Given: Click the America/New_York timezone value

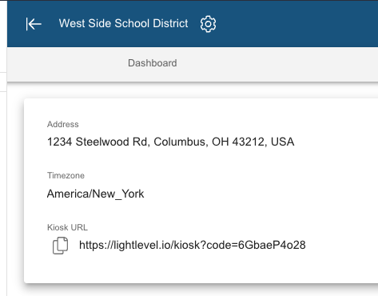Looking at the screenshot, I should tap(95, 194).
